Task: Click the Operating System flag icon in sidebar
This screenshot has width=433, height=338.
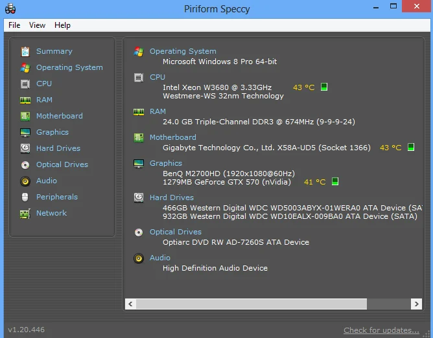Action: pyautogui.click(x=25, y=67)
